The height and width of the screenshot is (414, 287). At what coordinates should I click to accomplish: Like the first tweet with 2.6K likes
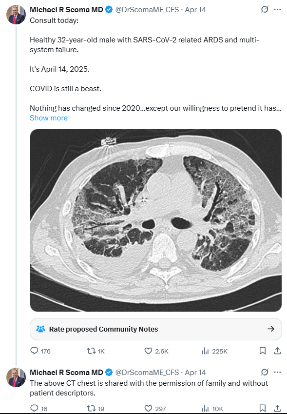pos(156,351)
